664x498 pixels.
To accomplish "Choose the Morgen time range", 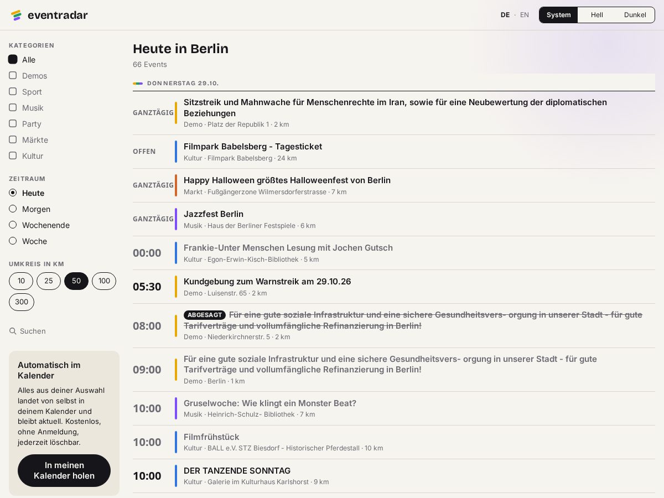I will pyautogui.click(x=13, y=209).
